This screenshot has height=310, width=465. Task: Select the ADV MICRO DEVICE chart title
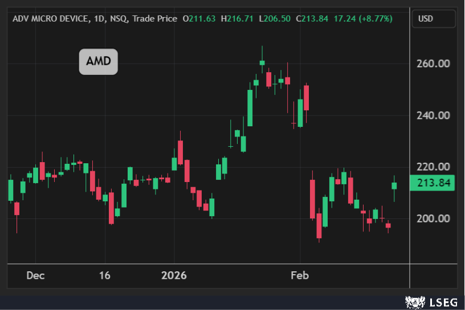[51, 19]
